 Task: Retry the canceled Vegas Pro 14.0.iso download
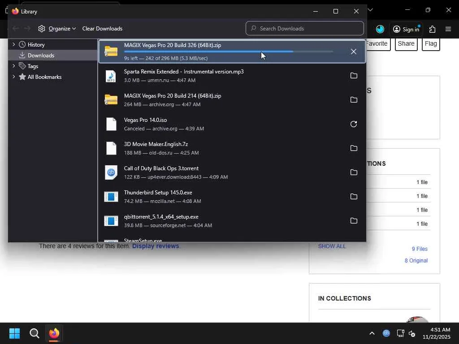tap(354, 124)
